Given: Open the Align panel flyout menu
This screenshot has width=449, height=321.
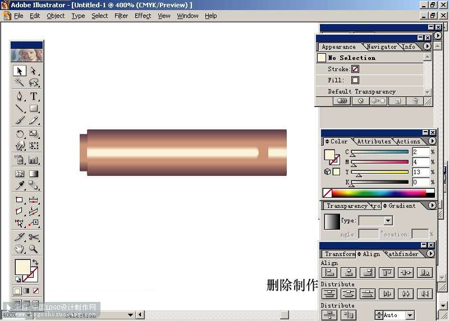Looking at the screenshot, I should click(430, 254).
